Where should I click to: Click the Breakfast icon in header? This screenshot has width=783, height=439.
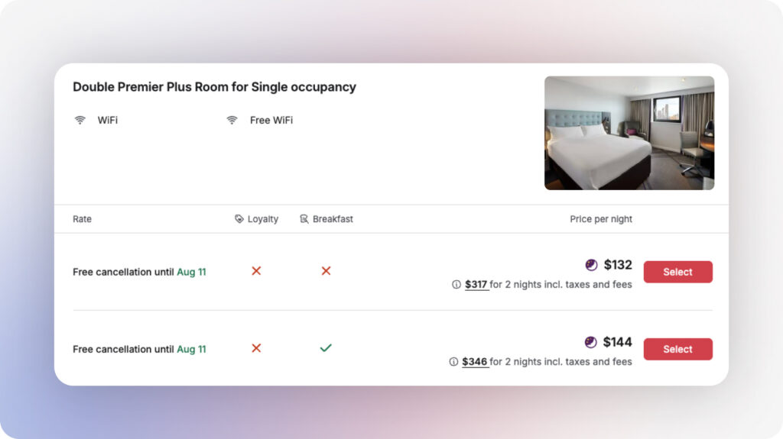tap(304, 219)
